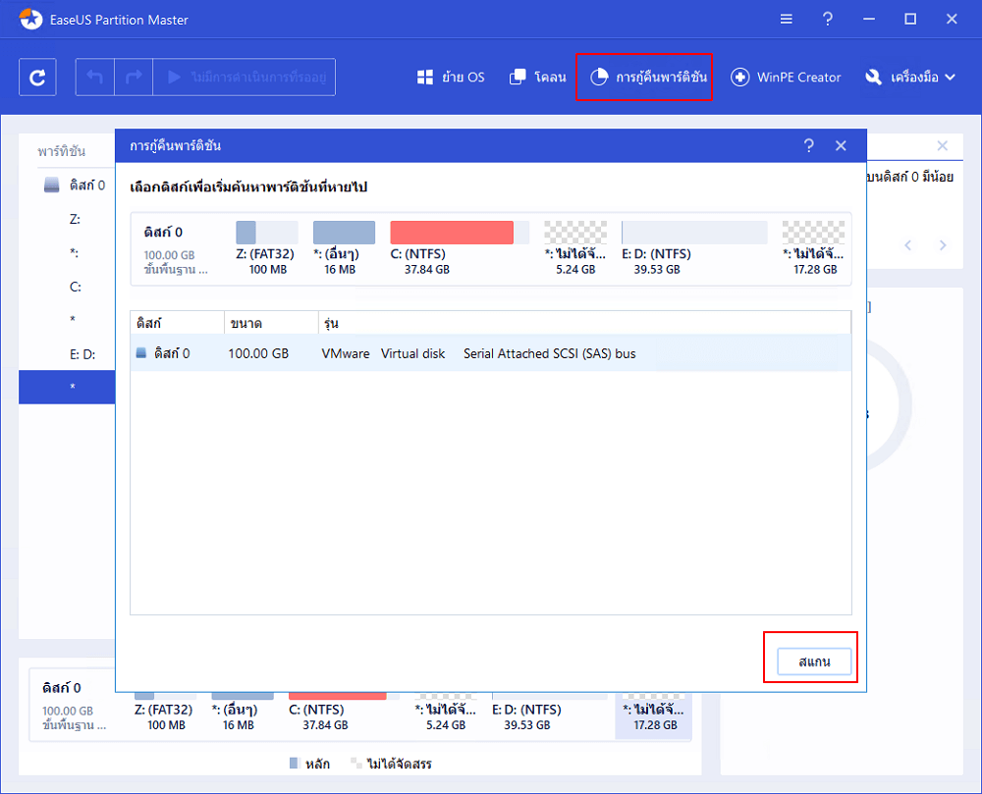
Task: Open the ย้าย OS migrate tool
Action: [451, 77]
